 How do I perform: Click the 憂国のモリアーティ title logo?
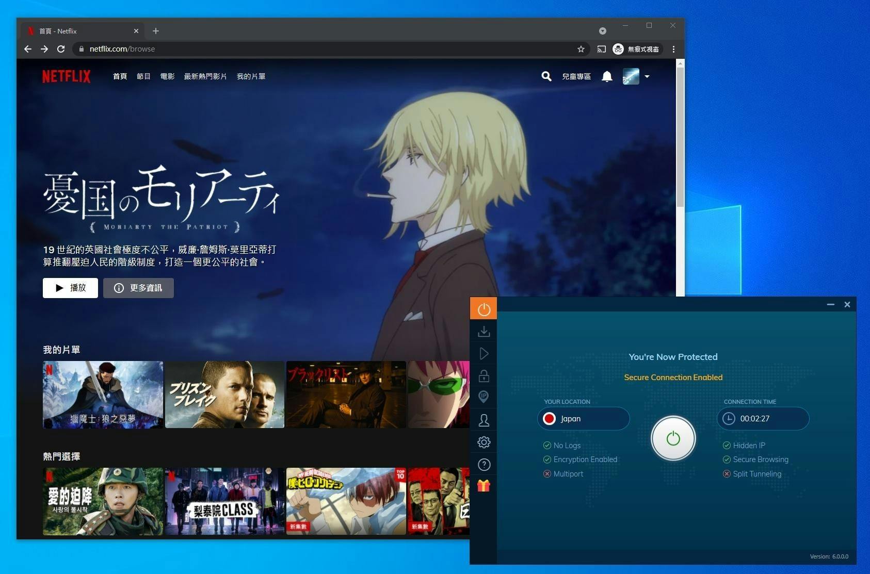point(162,199)
